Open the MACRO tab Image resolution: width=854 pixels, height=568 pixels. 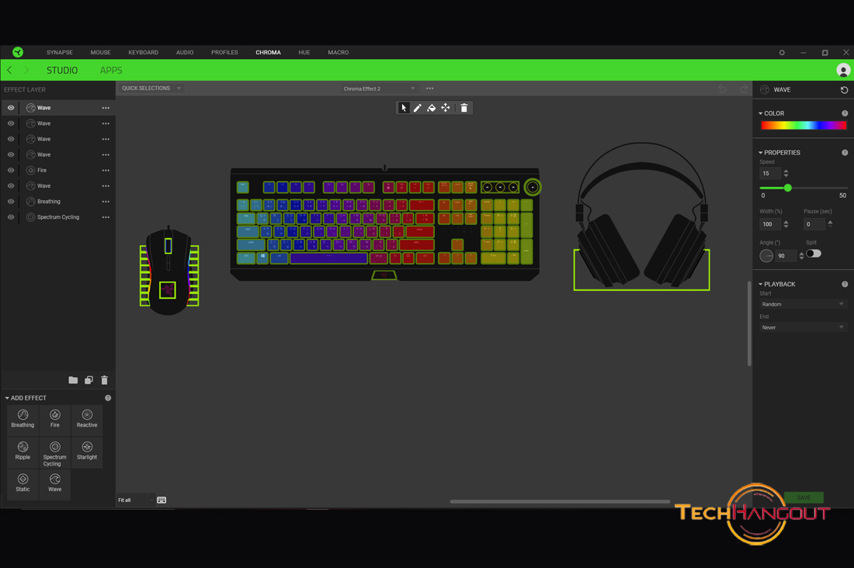[338, 52]
